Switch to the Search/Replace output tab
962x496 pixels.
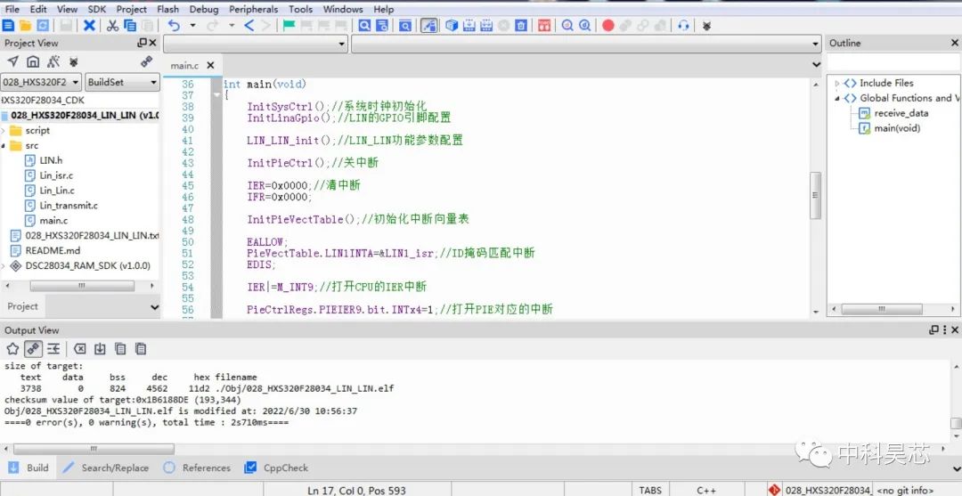click(x=107, y=468)
